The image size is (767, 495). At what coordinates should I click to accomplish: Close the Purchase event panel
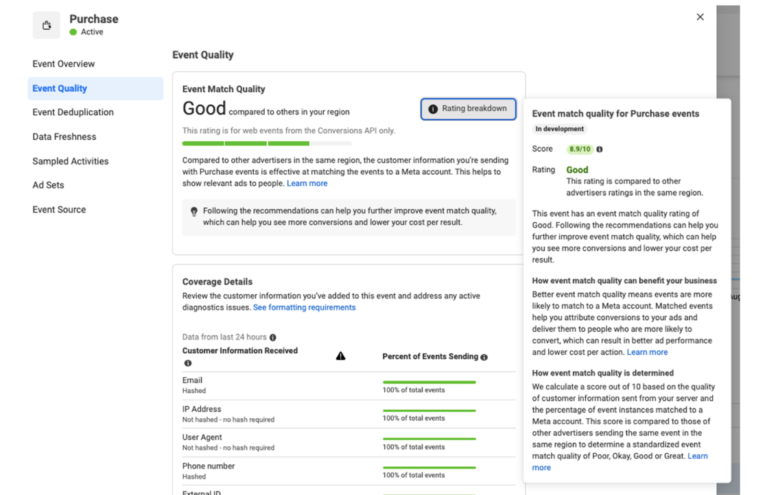click(x=700, y=17)
